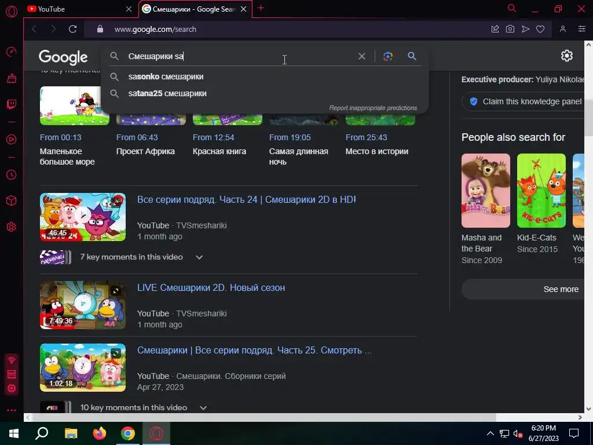The image size is (593, 445).
Task: Close the YouTube tab
Action: [129, 9]
